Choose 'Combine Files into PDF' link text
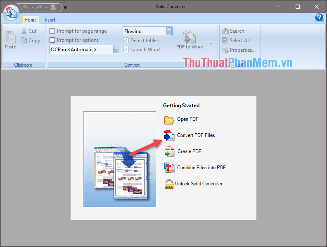327x247 pixels. (x=201, y=168)
